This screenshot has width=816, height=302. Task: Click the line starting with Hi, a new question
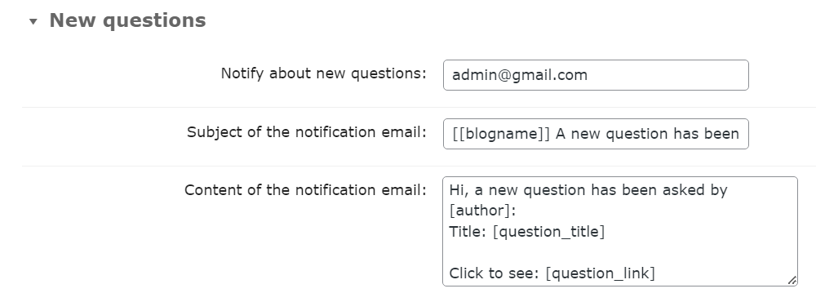588,190
